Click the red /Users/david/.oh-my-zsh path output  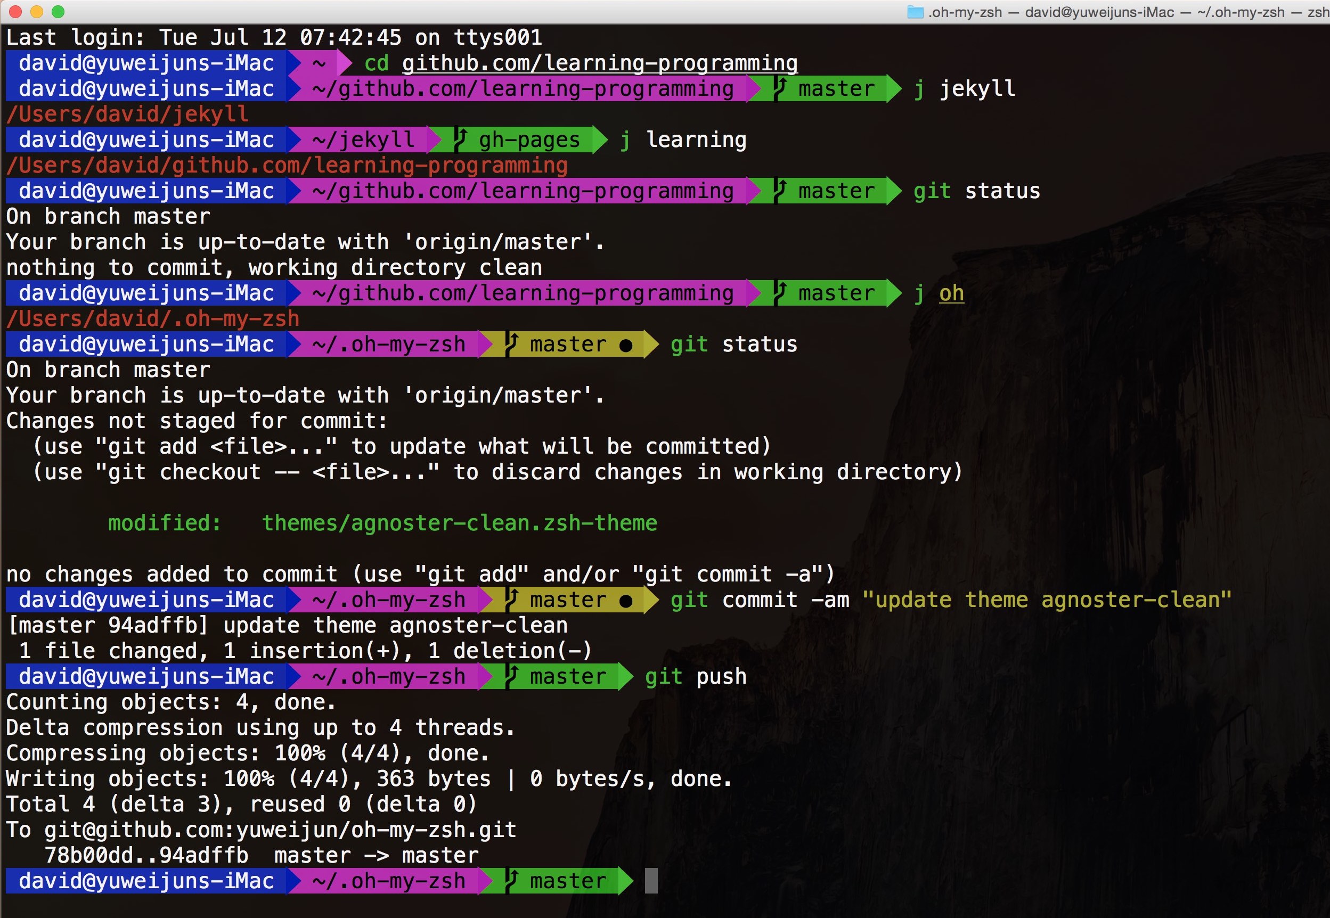coord(152,318)
